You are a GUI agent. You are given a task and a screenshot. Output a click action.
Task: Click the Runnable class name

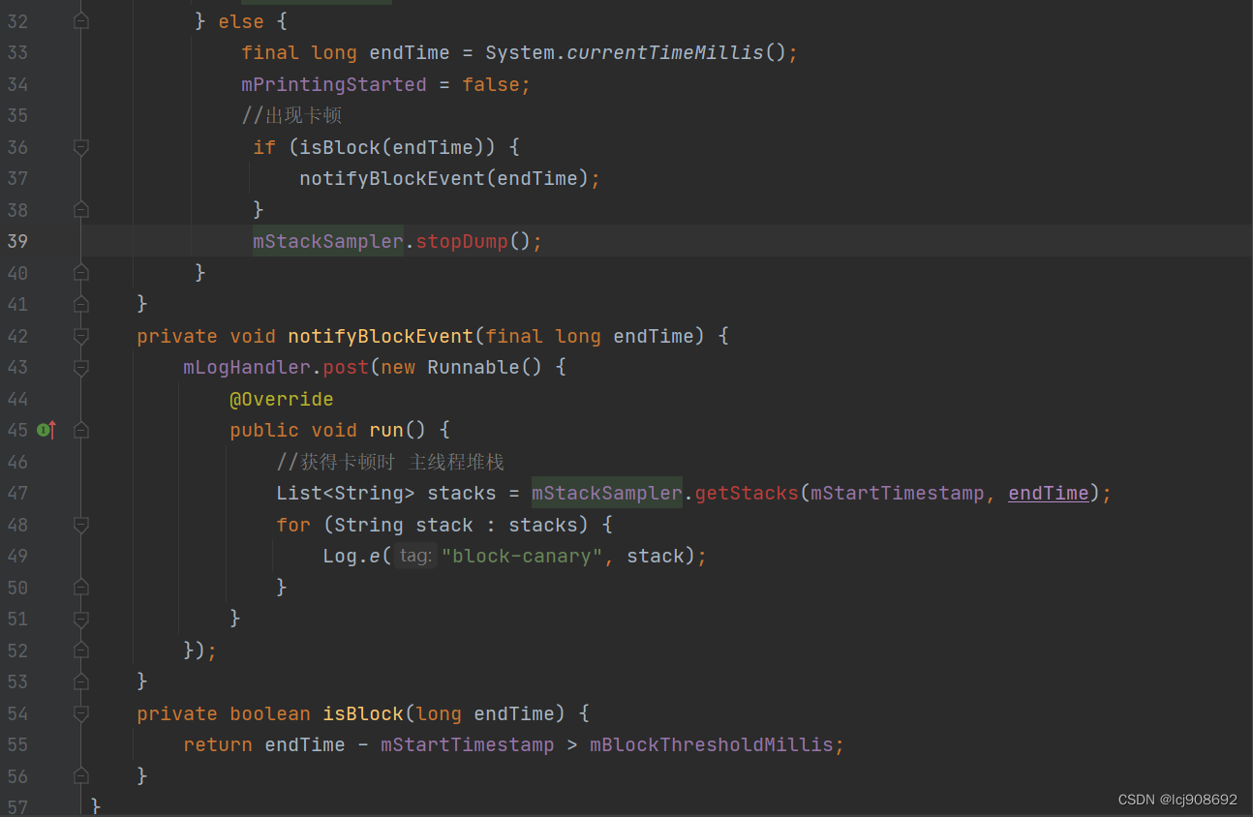(x=474, y=367)
